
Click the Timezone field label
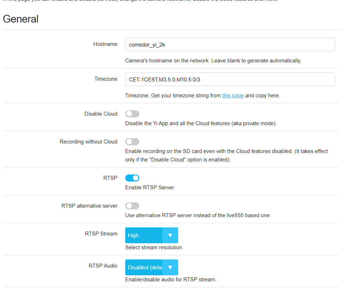(x=106, y=79)
